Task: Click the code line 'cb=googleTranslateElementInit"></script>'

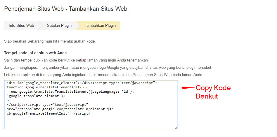Action: point(49,114)
